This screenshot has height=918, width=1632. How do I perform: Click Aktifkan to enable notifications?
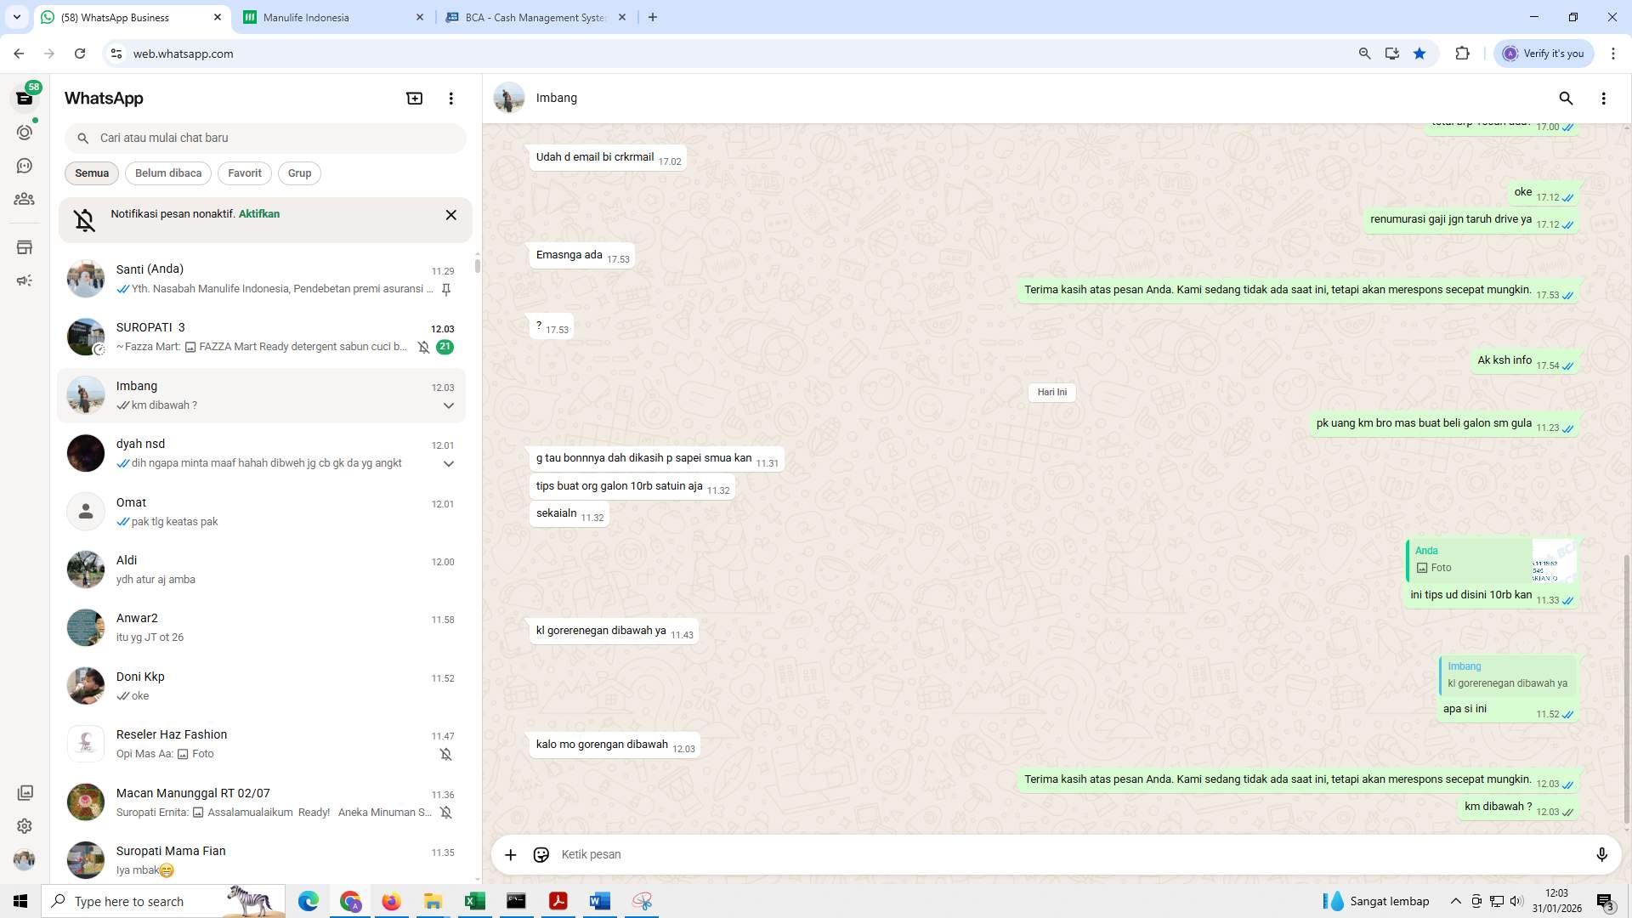[x=258, y=213]
